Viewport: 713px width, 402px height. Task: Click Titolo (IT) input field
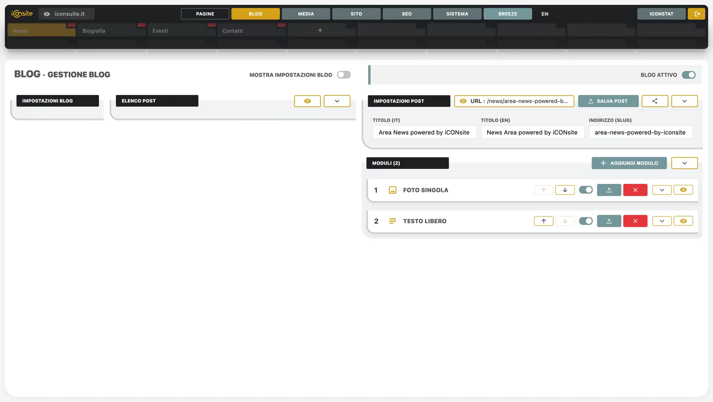pyautogui.click(x=425, y=132)
